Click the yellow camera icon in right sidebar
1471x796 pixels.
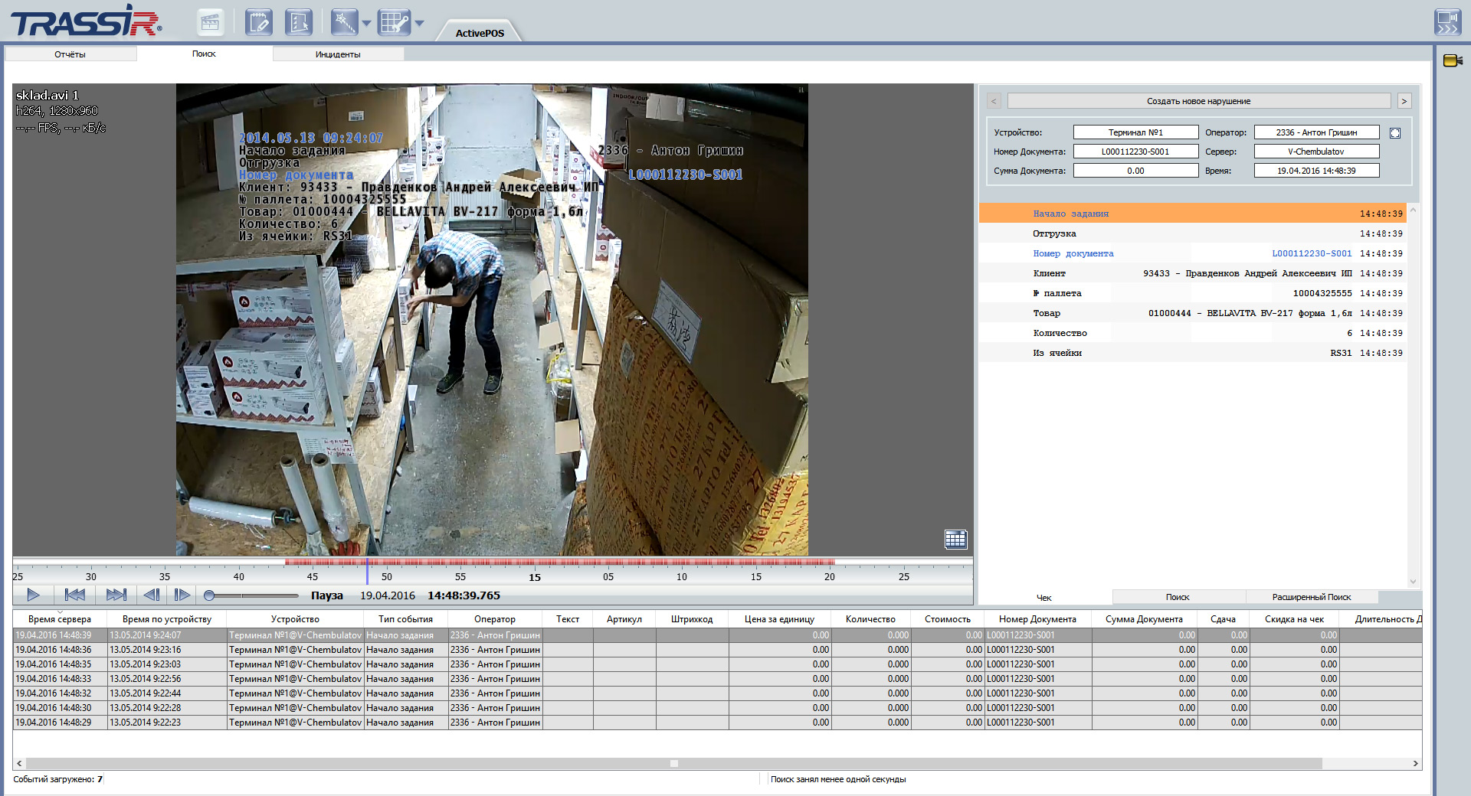click(1452, 60)
